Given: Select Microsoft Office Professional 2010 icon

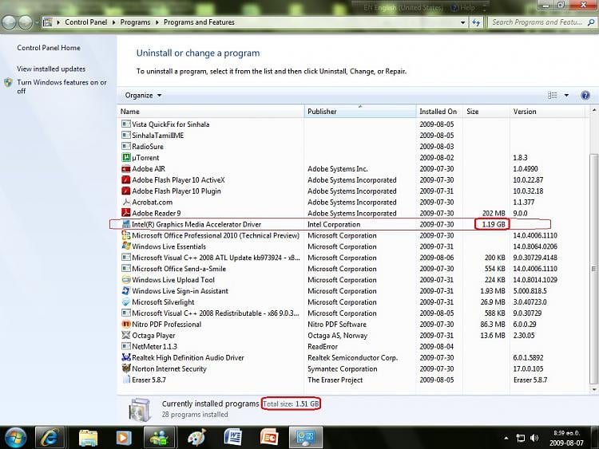Looking at the screenshot, I should 125,235.
